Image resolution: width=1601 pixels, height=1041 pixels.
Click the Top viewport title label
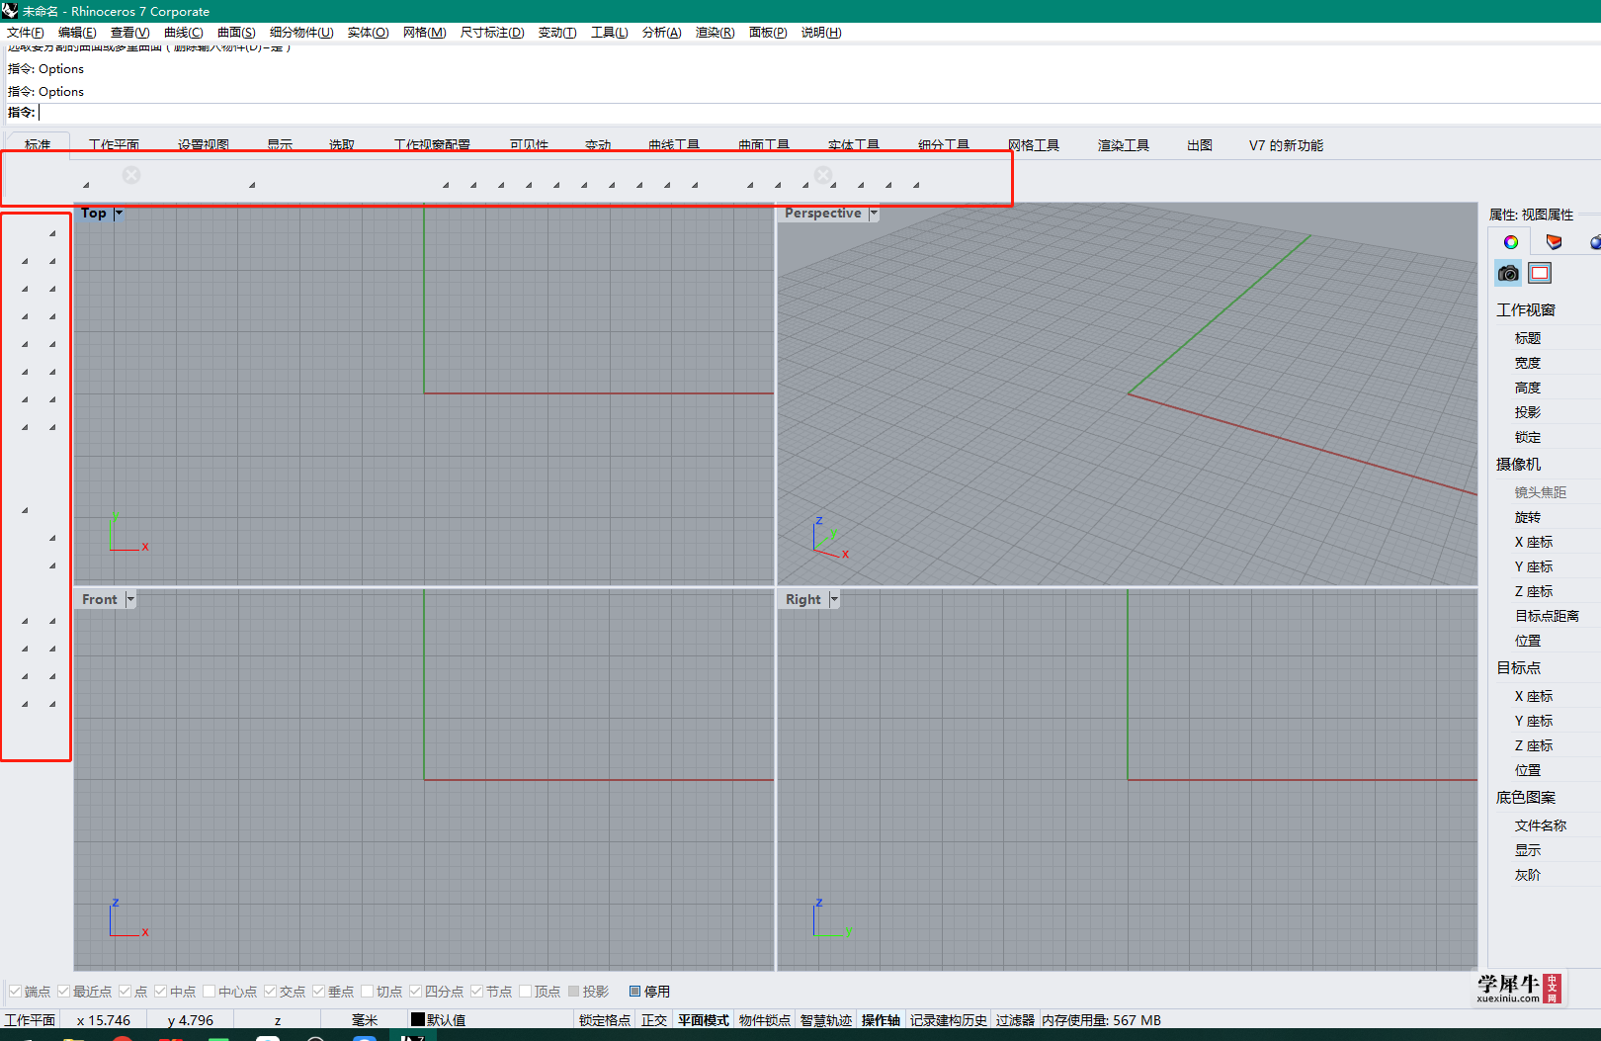[x=94, y=213]
